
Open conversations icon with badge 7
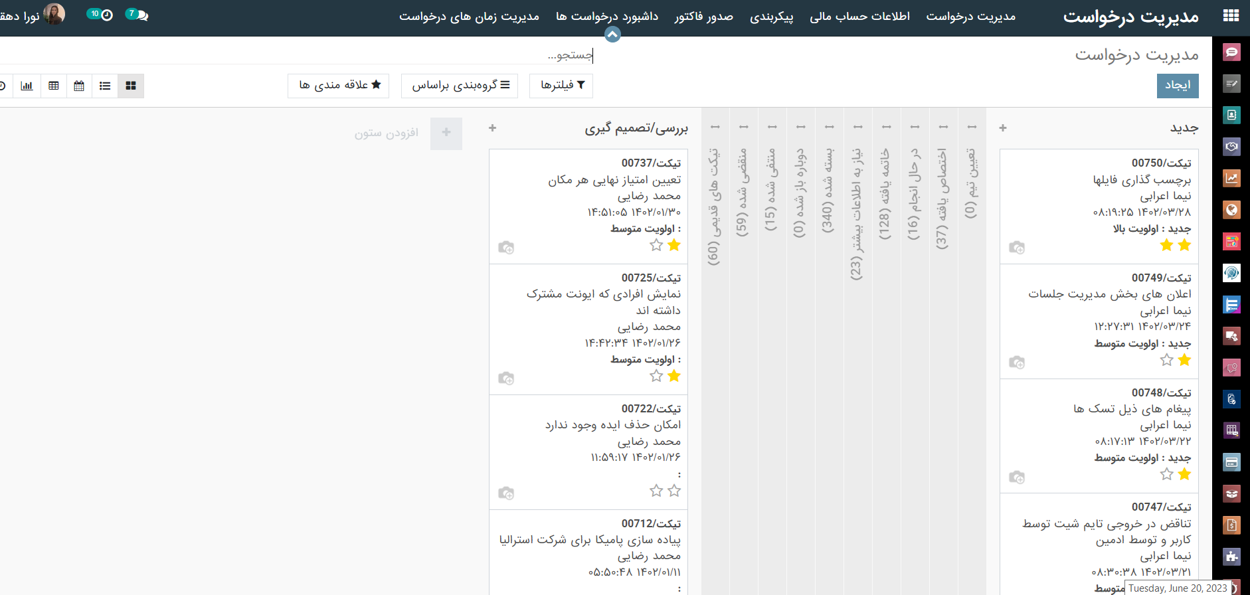137,15
